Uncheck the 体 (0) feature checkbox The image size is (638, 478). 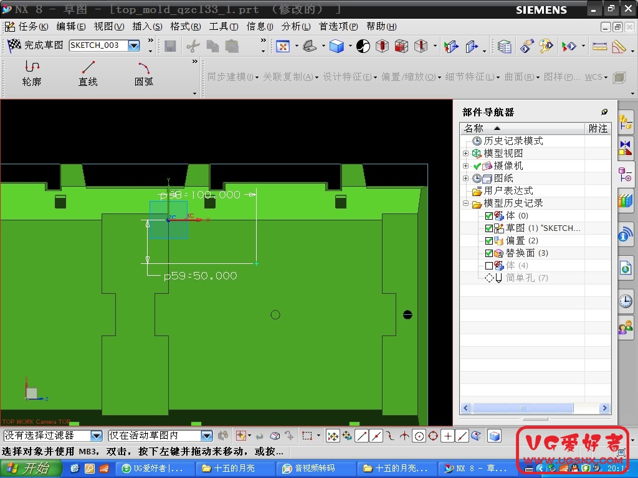click(x=489, y=216)
